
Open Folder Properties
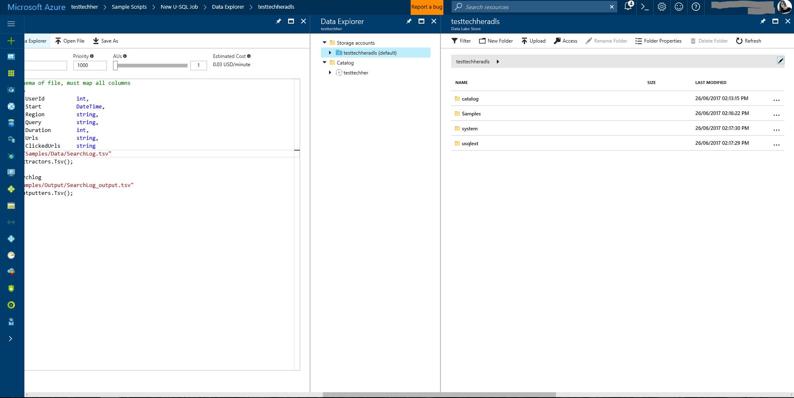point(658,41)
